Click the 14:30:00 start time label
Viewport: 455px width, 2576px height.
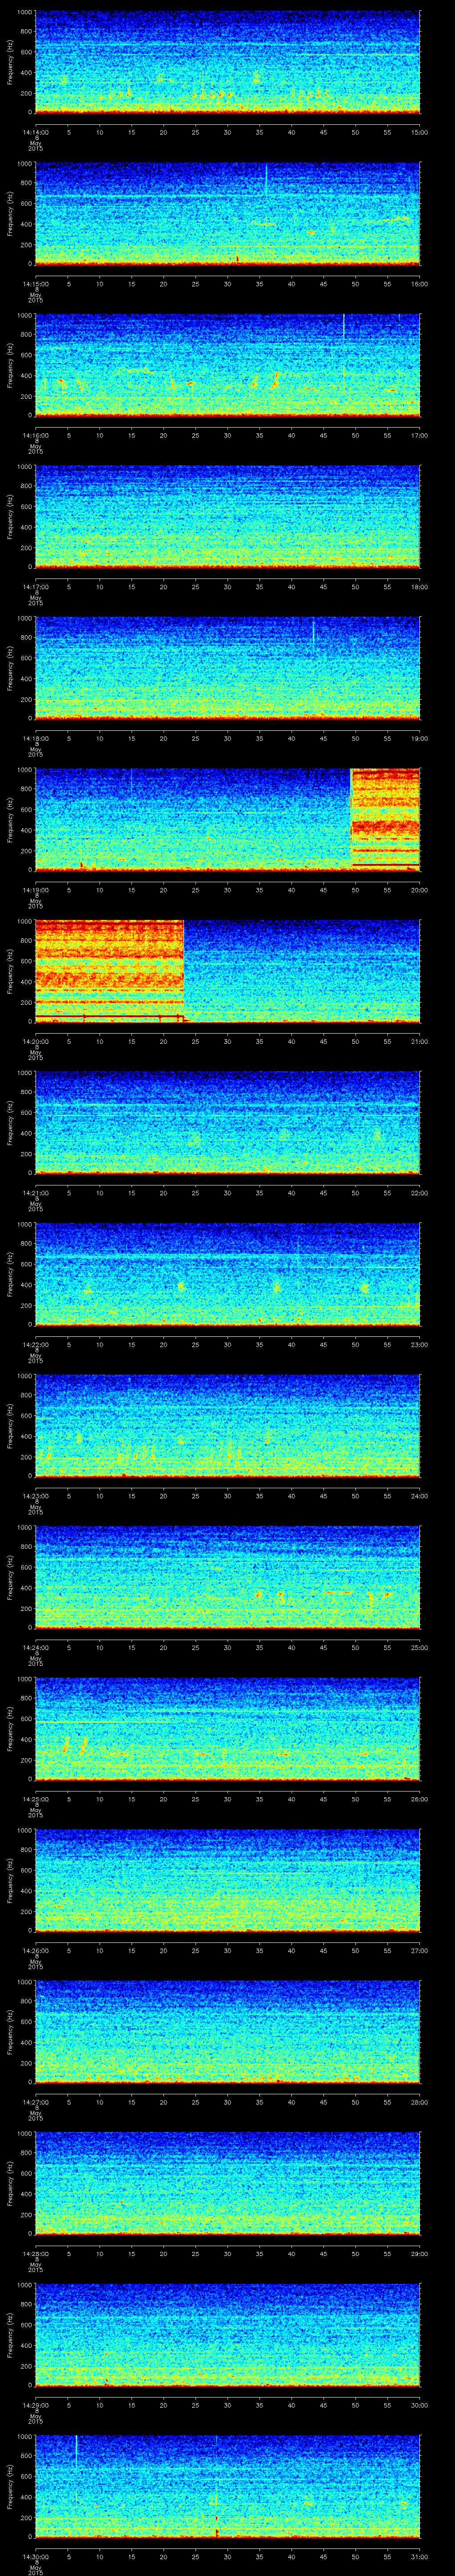click(x=35, y=2556)
